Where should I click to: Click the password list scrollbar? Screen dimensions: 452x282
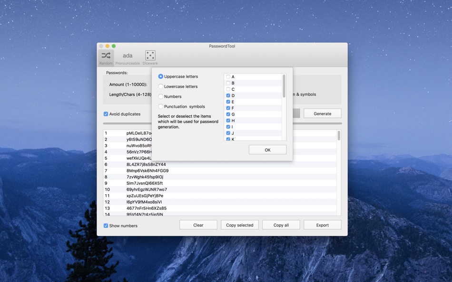click(x=339, y=135)
